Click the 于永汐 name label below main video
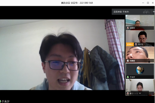The image size is (155, 103). 5,101
